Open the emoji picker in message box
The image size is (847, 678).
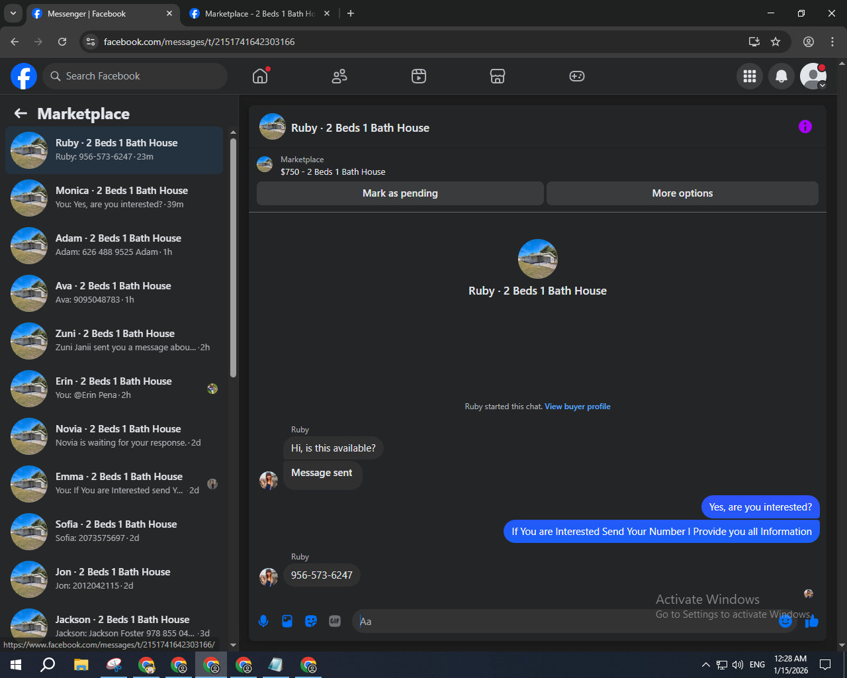[785, 621]
